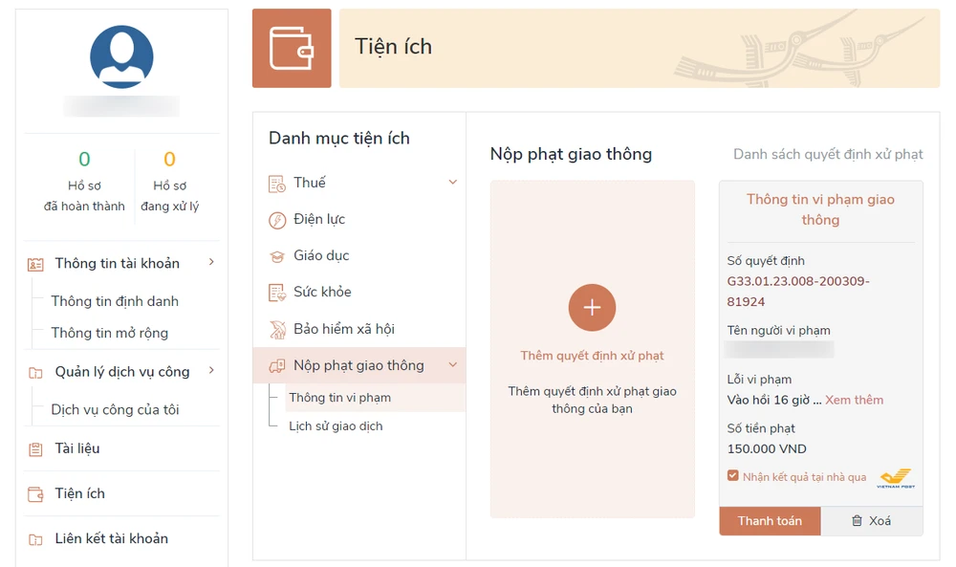Click Xem thêm link in violation details
The width and height of the screenshot is (956, 567).
coord(854,400)
